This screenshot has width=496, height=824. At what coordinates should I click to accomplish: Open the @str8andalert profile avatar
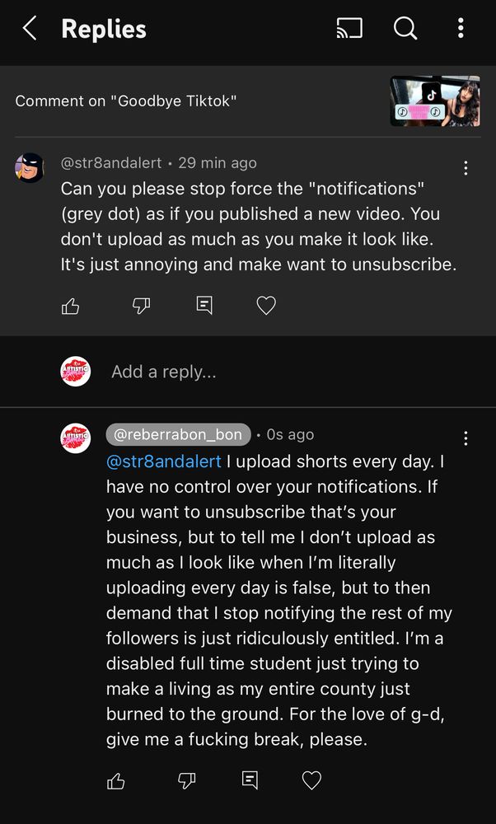[x=30, y=168]
